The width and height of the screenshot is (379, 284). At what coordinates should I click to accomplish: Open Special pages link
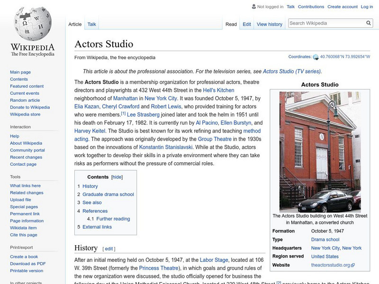pyautogui.click(x=24, y=207)
